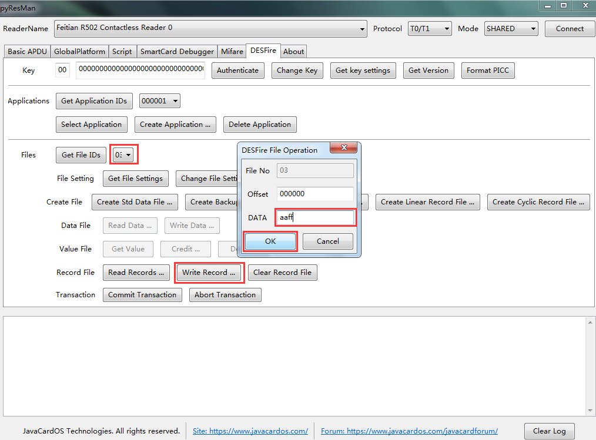Open the javacardforum forum link
Image resolution: width=596 pixels, height=440 pixels.
[409, 431]
